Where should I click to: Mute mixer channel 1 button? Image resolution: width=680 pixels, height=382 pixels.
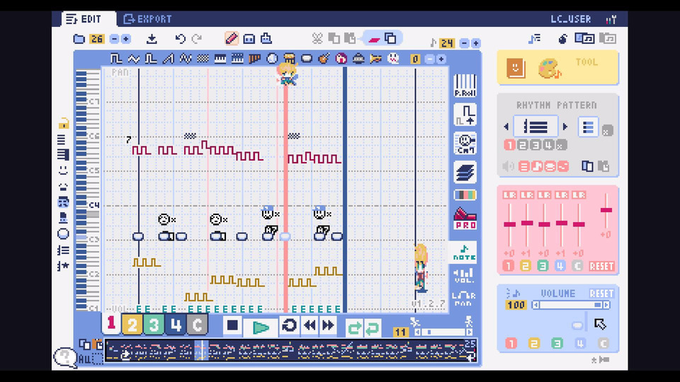(509, 265)
